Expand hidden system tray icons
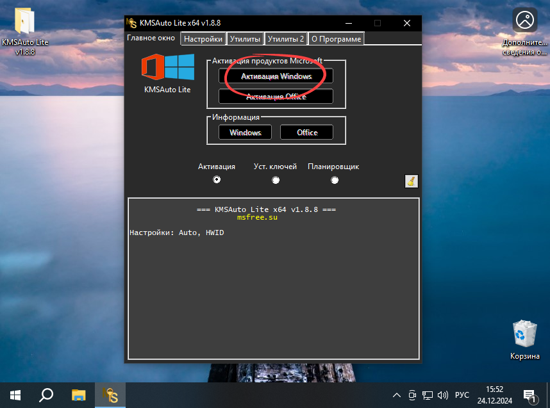This screenshot has width=550, height=408. (x=396, y=395)
